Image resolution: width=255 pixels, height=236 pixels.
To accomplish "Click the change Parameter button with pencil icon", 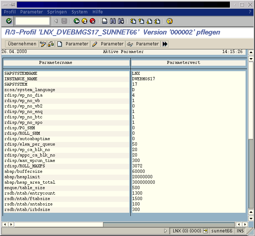I will pyautogui.click(x=108, y=44).
